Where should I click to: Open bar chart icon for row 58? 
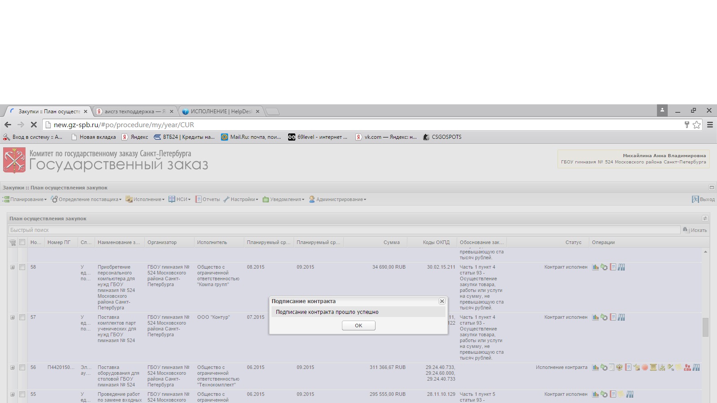pyautogui.click(x=596, y=267)
